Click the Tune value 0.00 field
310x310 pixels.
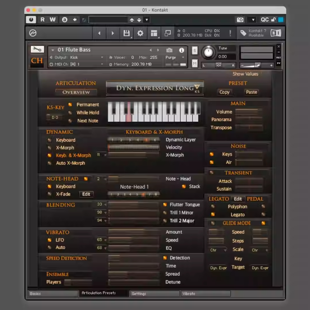[226, 57]
